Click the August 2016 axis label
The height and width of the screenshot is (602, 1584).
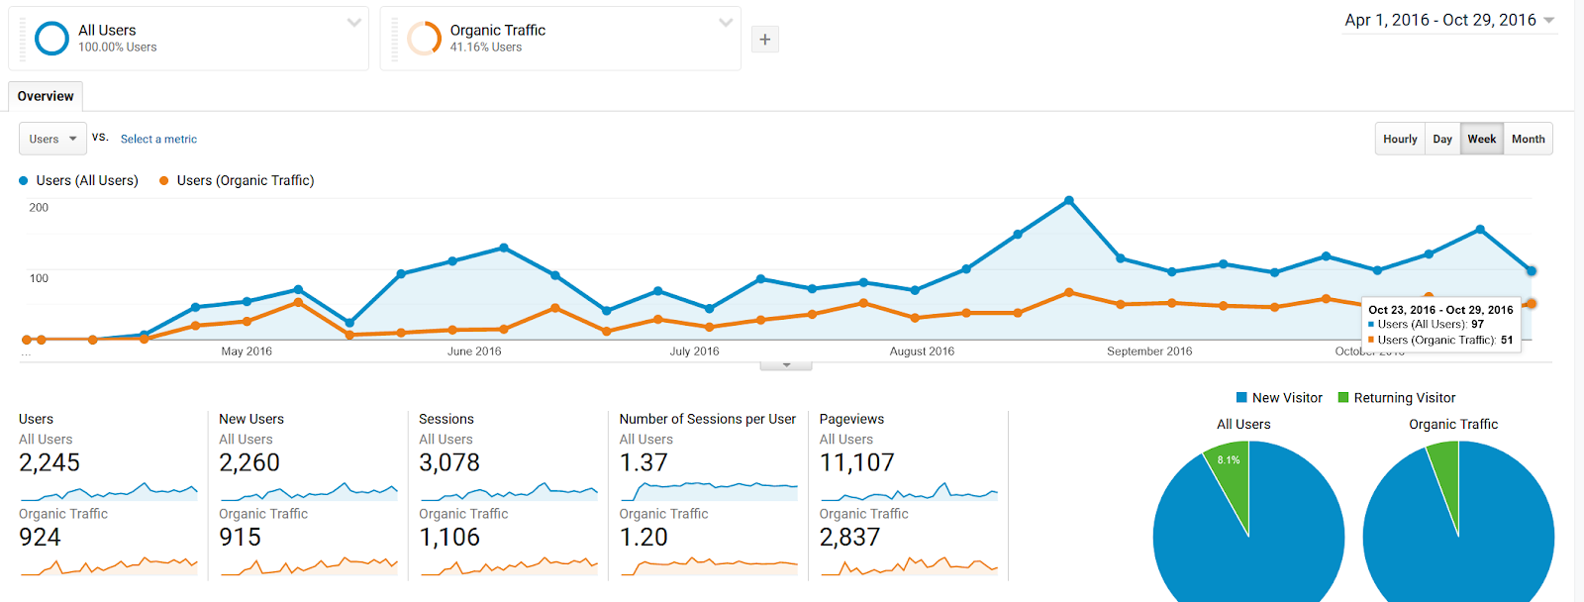(922, 351)
